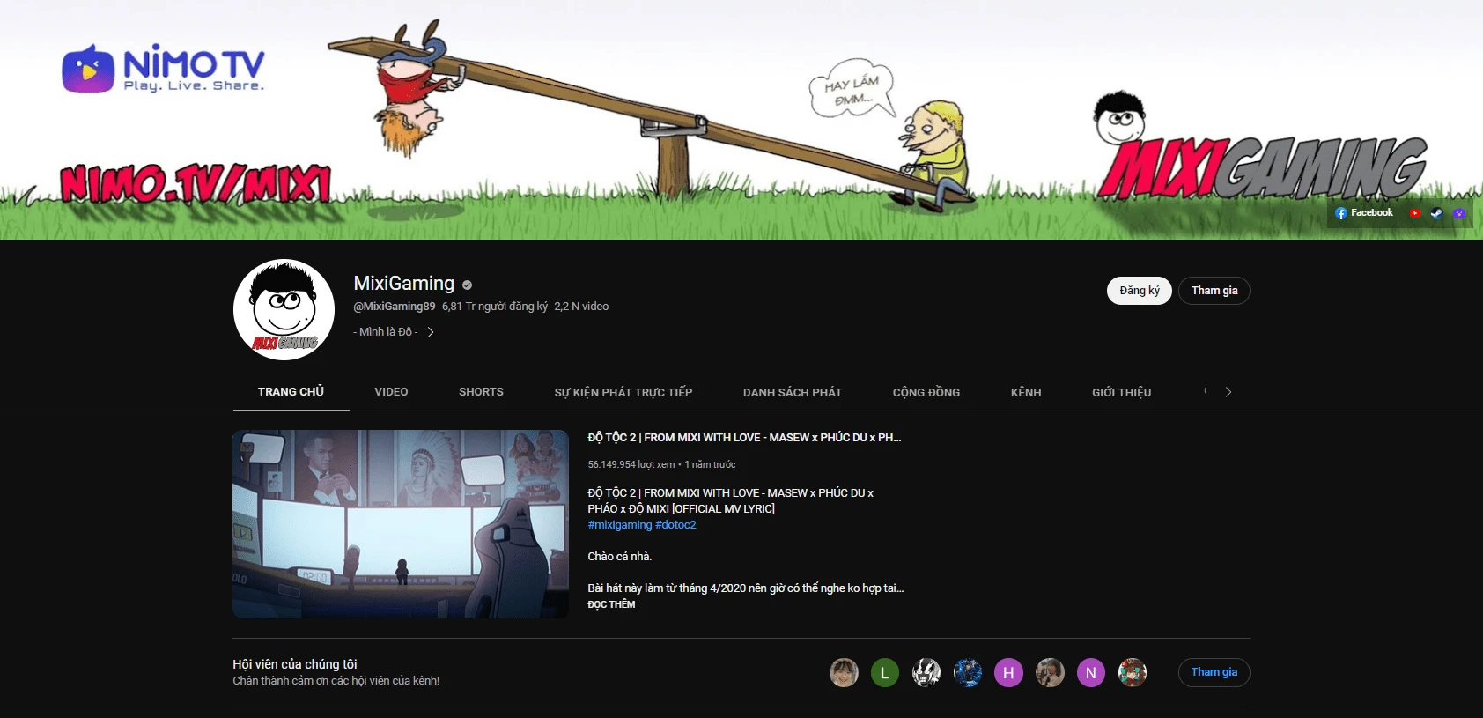The width and height of the screenshot is (1483, 718).
Task: Open the #dotoc2 hashtag link
Action: click(x=675, y=525)
